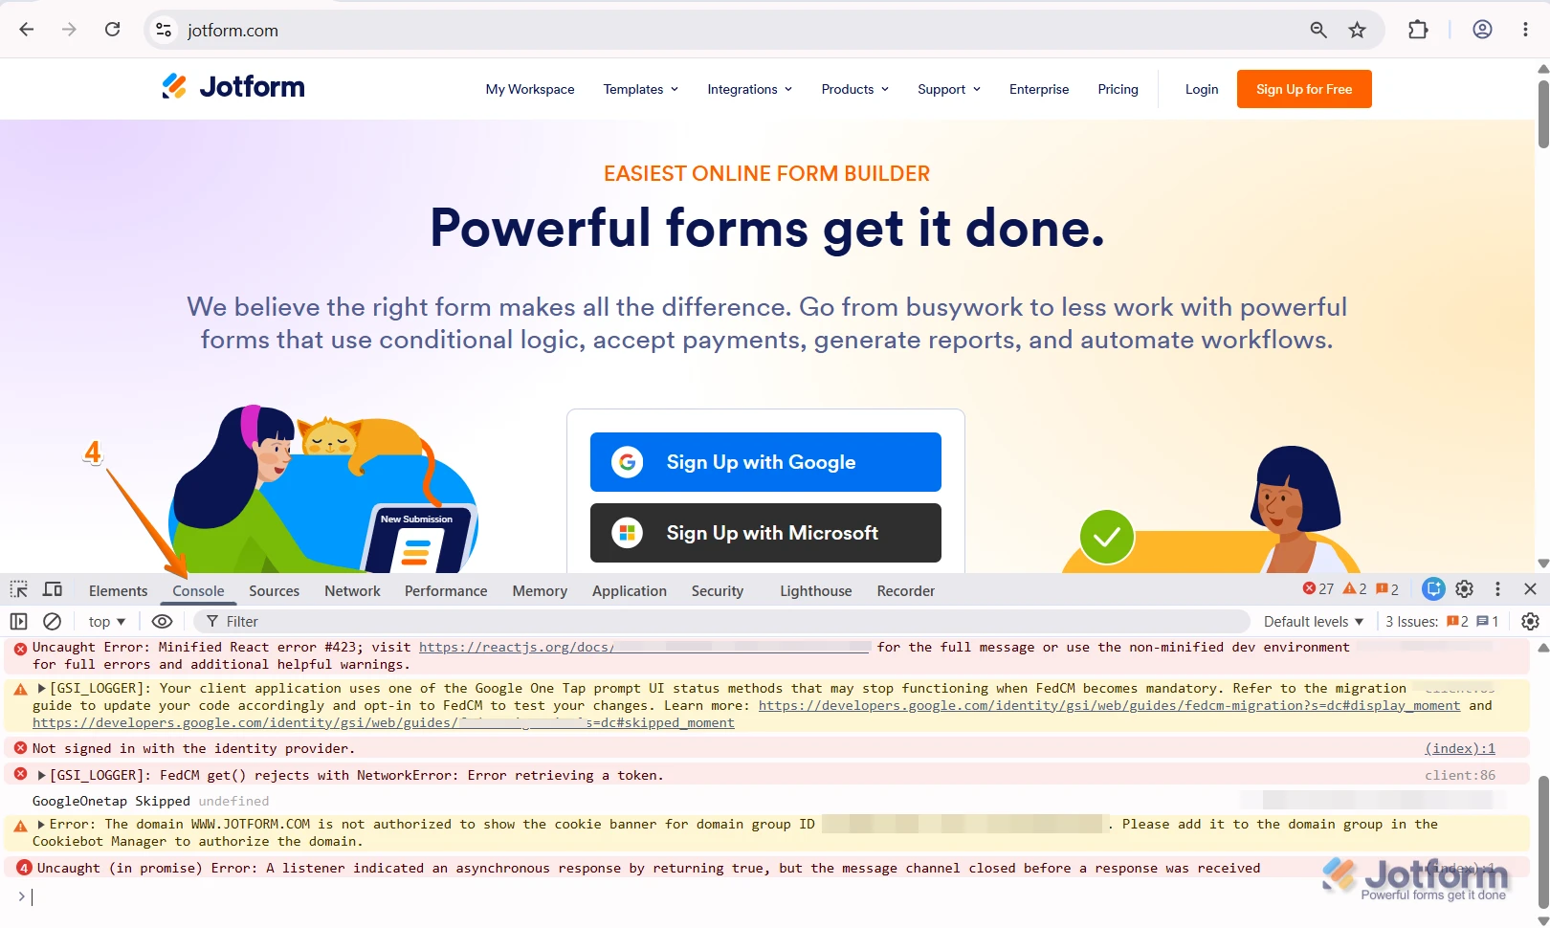
Task: Click the console prompt input line
Action: click(765, 896)
